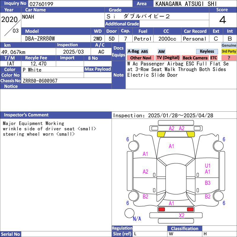Click the AW alloy wheel badge
This screenshot has width=237, height=237.
[x=161, y=52]
